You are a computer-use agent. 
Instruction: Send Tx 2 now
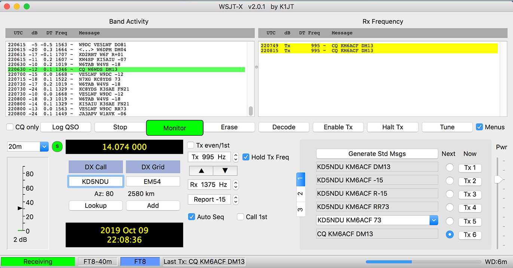[470, 181]
